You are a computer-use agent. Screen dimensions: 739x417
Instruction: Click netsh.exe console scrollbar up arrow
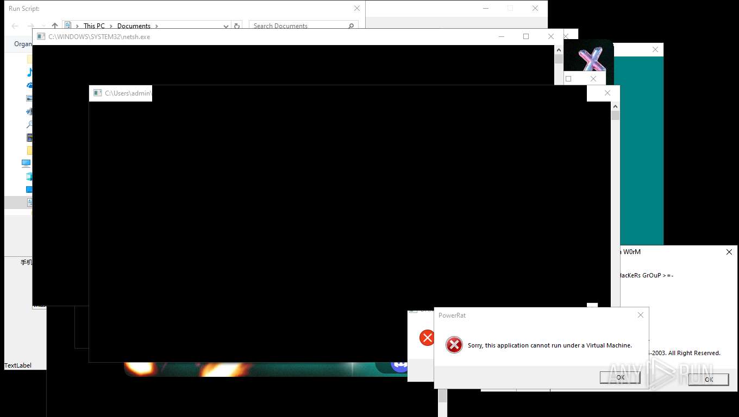[x=559, y=50]
